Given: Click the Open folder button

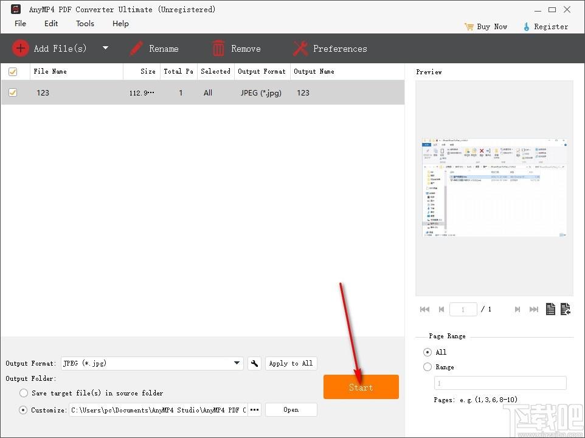Looking at the screenshot, I should coord(291,409).
